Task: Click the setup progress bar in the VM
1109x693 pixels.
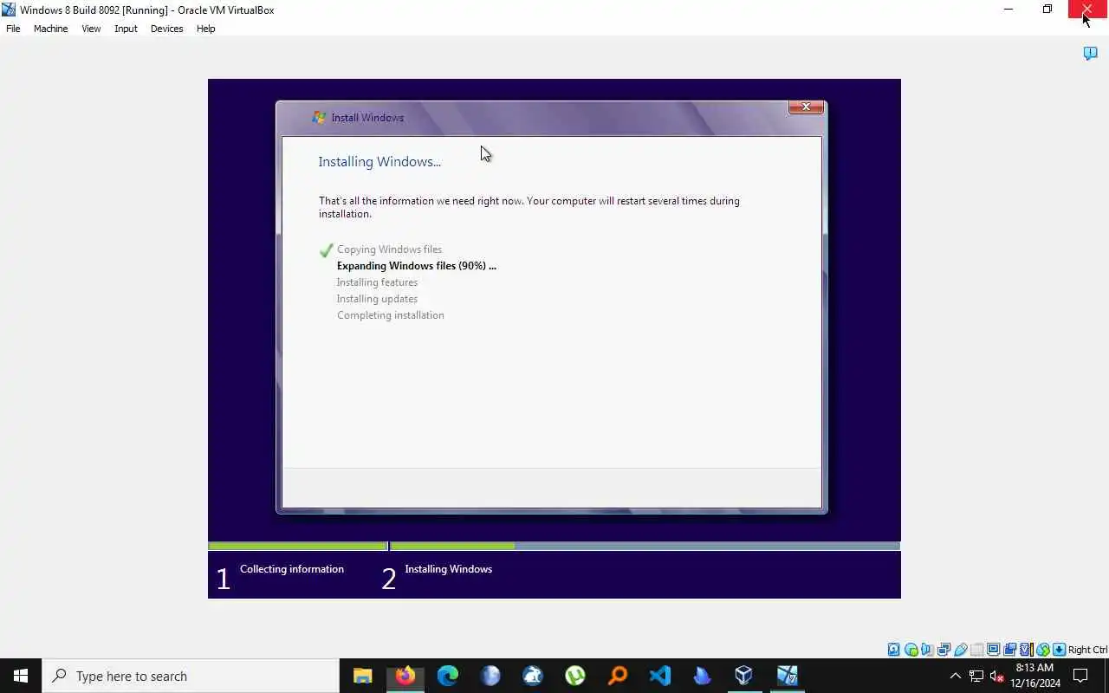Action: 554,546
